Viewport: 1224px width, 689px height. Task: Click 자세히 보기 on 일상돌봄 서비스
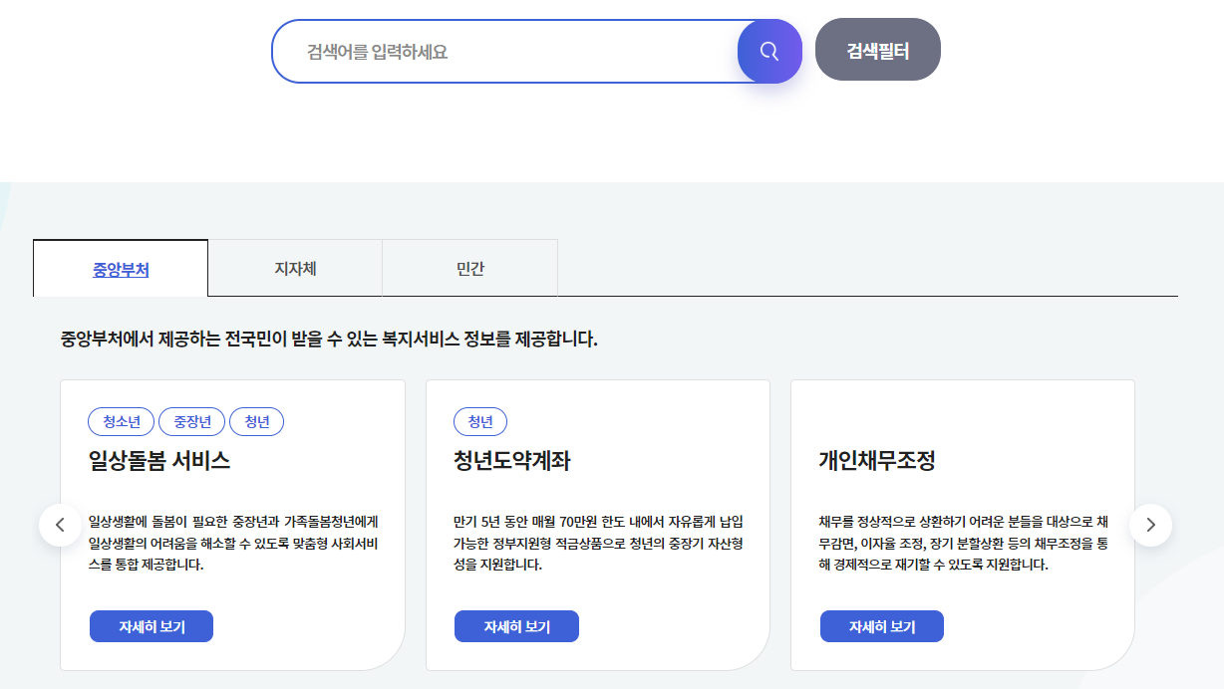coord(151,625)
